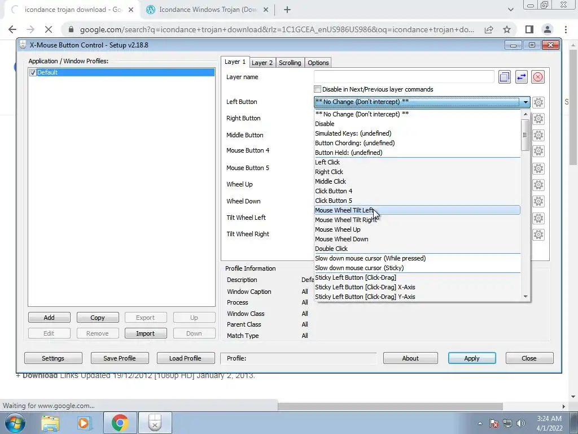Click the Import button

pos(146,333)
